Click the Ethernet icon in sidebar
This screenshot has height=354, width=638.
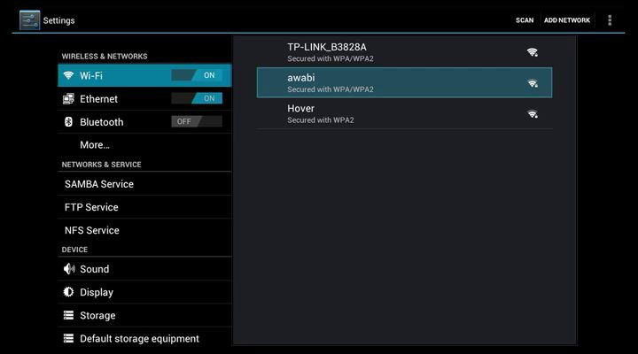click(x=68, y=99)
